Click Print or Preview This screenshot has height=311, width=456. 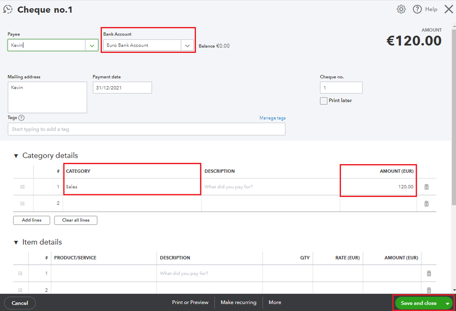190,302
